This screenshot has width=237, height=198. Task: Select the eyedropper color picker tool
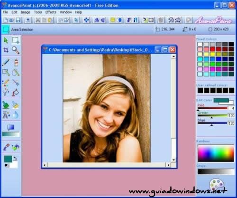pyautogui.click(x=6, y=147)
